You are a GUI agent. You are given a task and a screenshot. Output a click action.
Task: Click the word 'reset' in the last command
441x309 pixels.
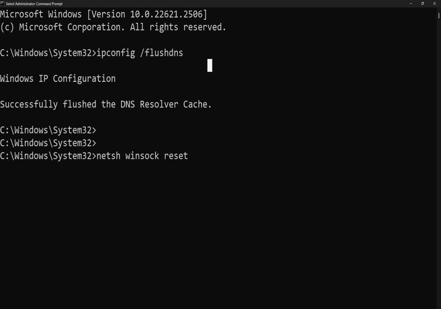pos(176,156)
